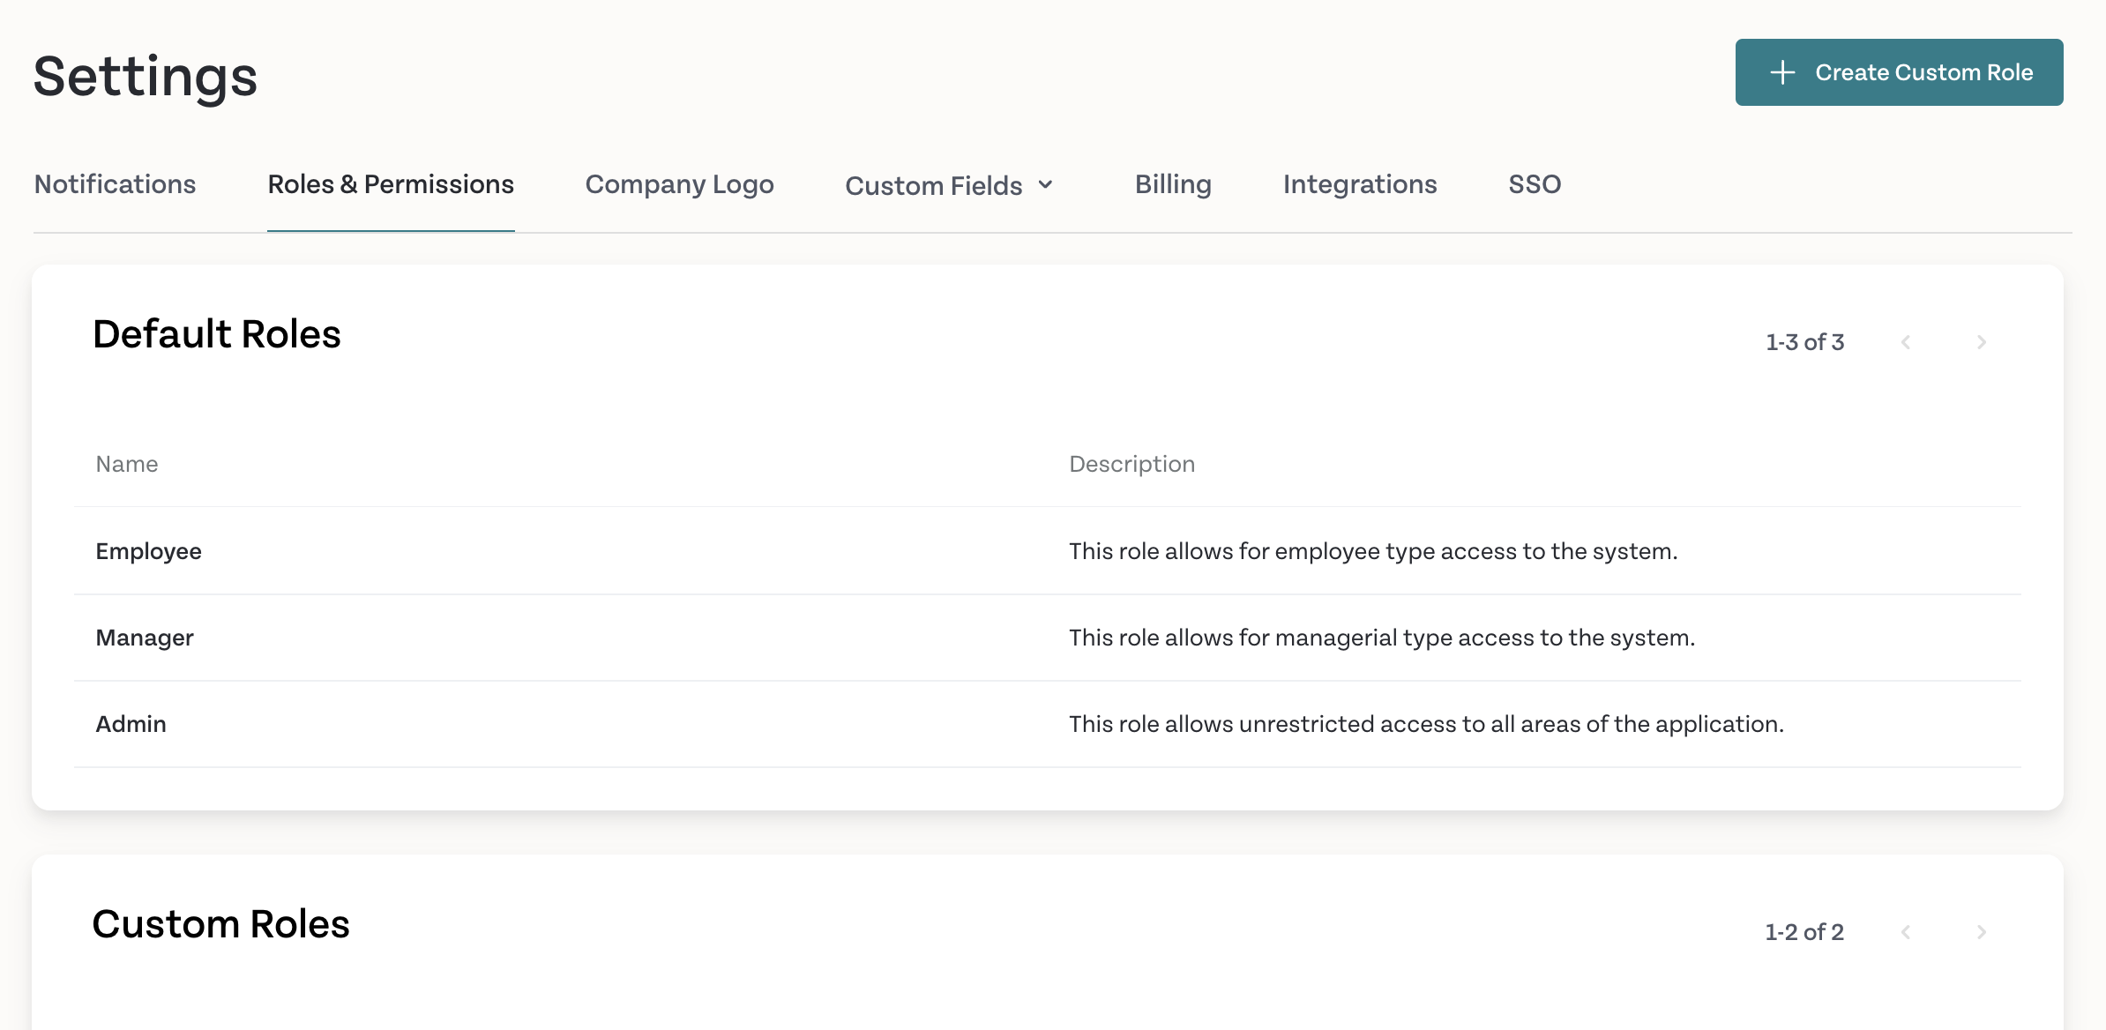Open the Billing tab
Image resolution: width=2106 pixels, height=1030 pixels.
[x=1173, y=184]
